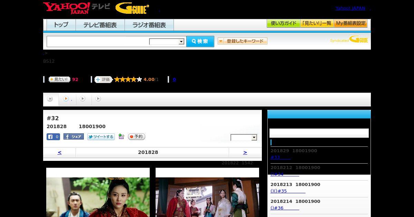
Task: Rate with the first gold star
Action: (117, 80)
